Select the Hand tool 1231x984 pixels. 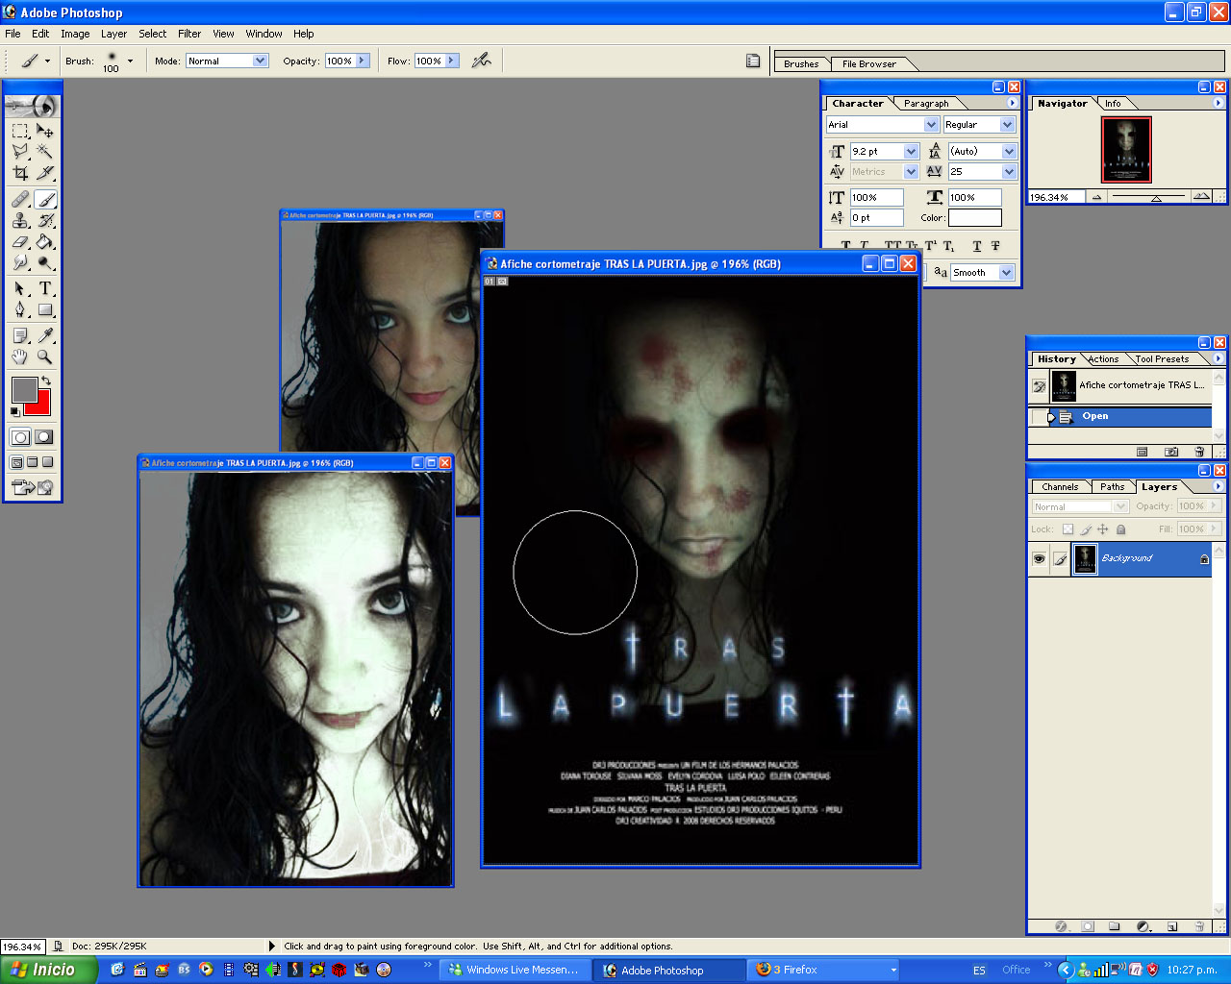coord(20,357)
